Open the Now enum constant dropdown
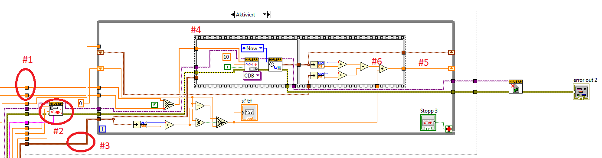The width and height of the screenshot is (602, 158). click(252, 48)
